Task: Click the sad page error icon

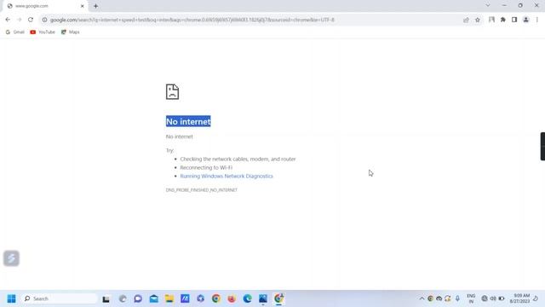Action: point(172,92)
